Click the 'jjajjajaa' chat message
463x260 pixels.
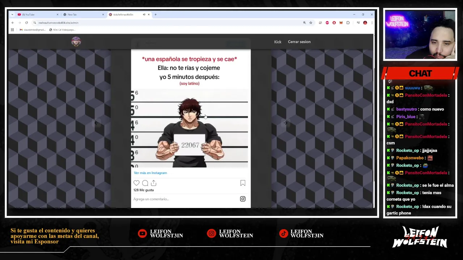[x=429, y=151]
